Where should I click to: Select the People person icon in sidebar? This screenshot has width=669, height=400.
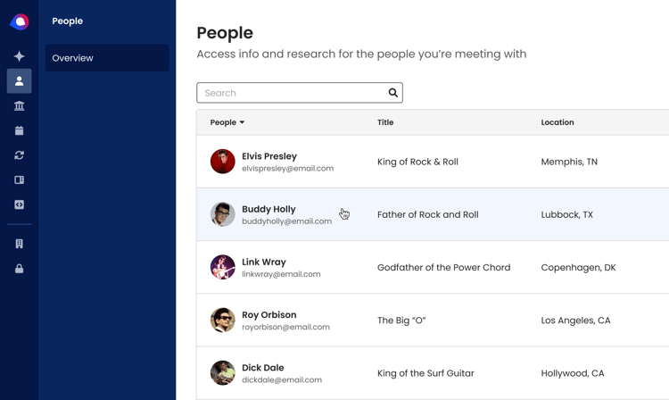20,81
